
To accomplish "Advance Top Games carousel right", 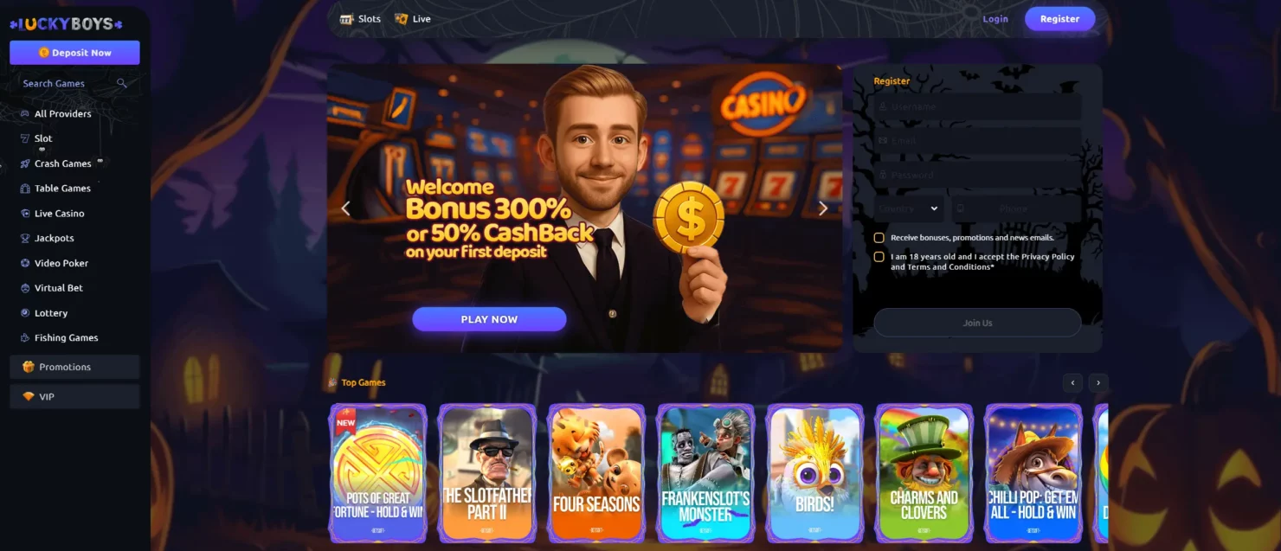I will click(1099, 382).
